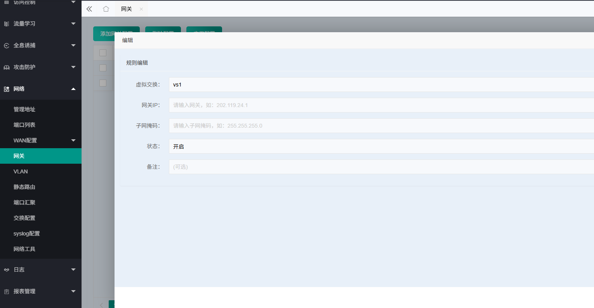Check the first table row checkbox

[103, 68]
